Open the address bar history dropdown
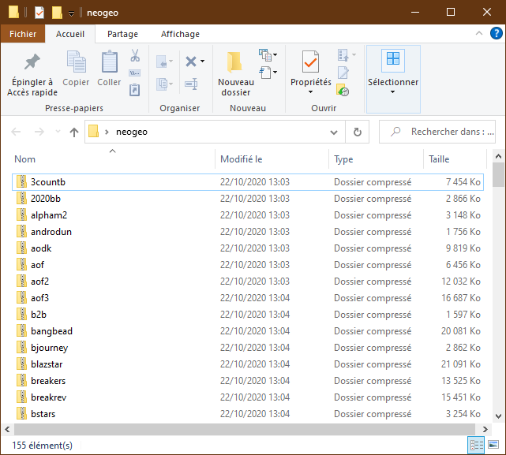Screen dimensions: 506x455 coord(334,132)
